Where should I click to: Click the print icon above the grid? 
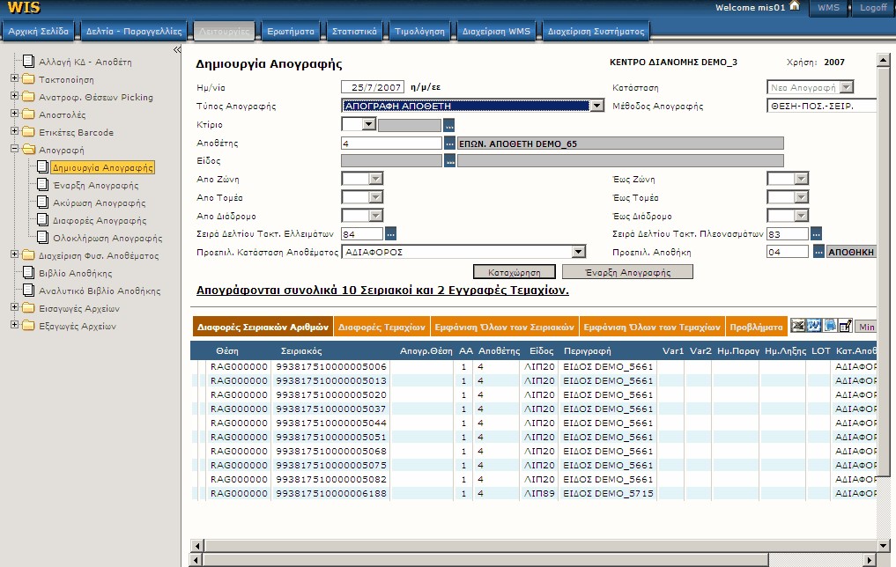pyautogui.click(x=830, y=326)
